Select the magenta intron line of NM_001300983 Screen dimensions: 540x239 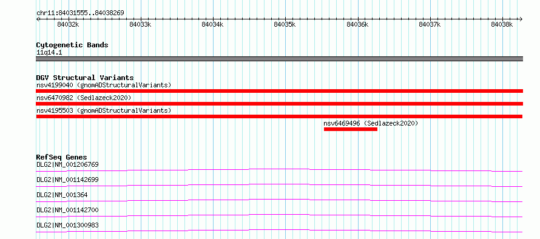[x=279, y=231]
